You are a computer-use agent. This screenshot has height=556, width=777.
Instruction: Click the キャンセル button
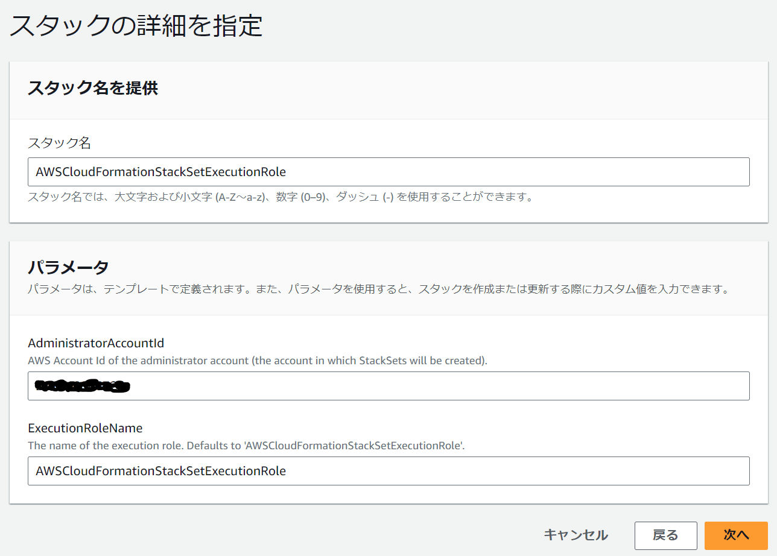point(576,535)
